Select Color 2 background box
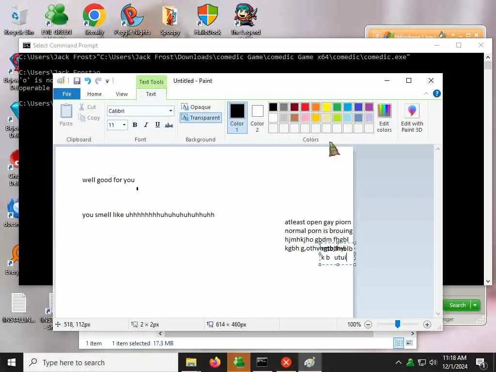 257,118
